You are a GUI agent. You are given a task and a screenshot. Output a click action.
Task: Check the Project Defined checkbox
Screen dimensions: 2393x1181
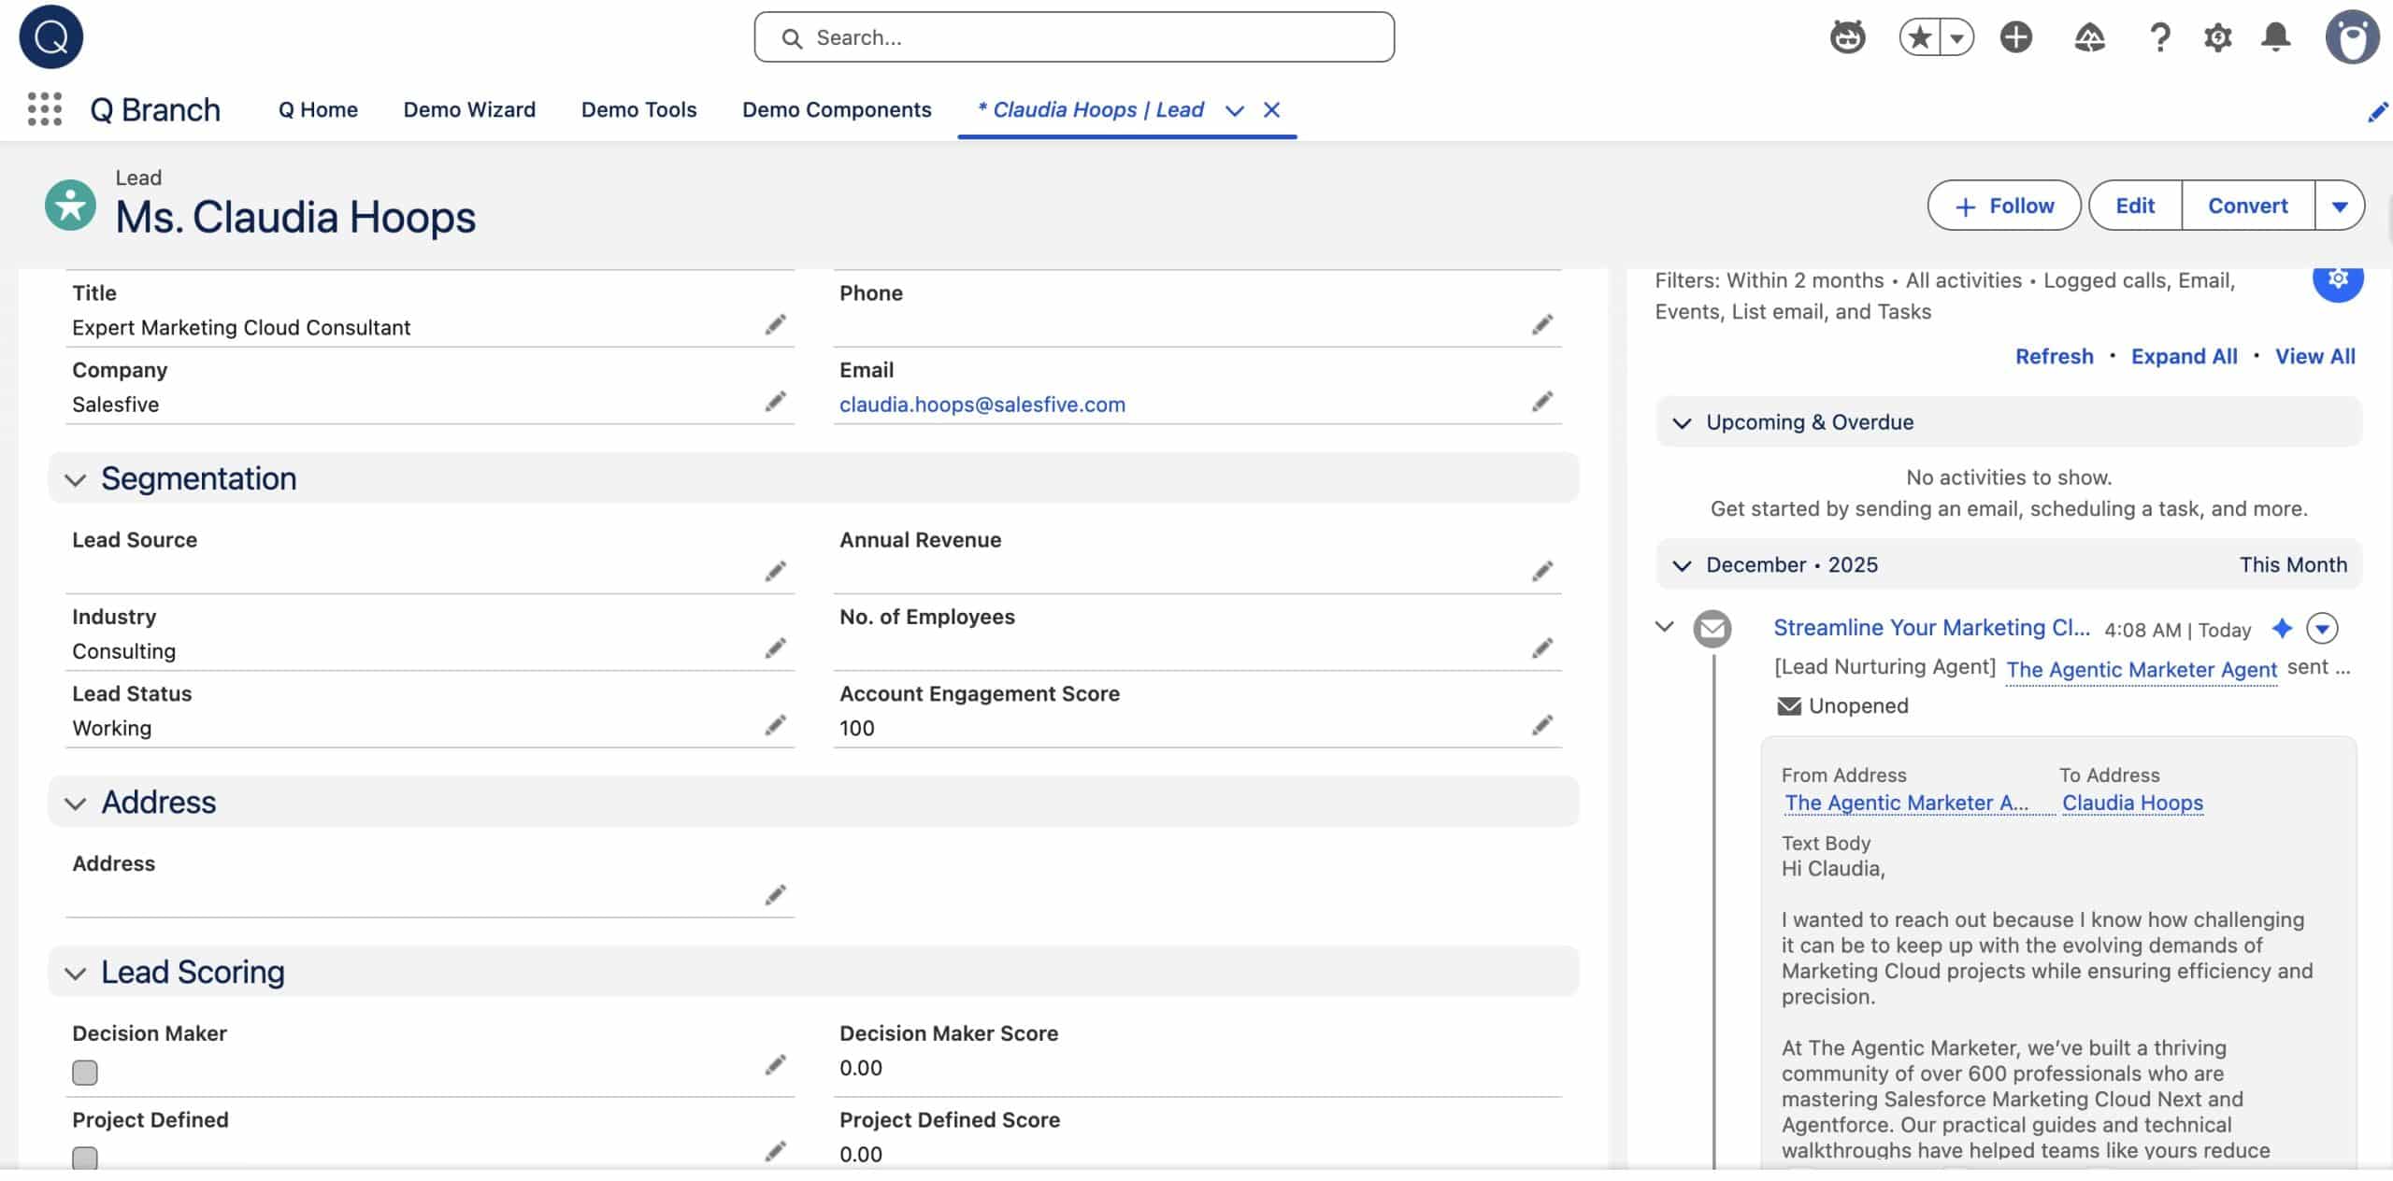click(85, 1158)
